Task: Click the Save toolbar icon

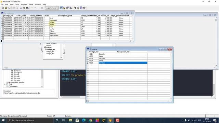Action: pyautogui.click(x=9, y=8)
